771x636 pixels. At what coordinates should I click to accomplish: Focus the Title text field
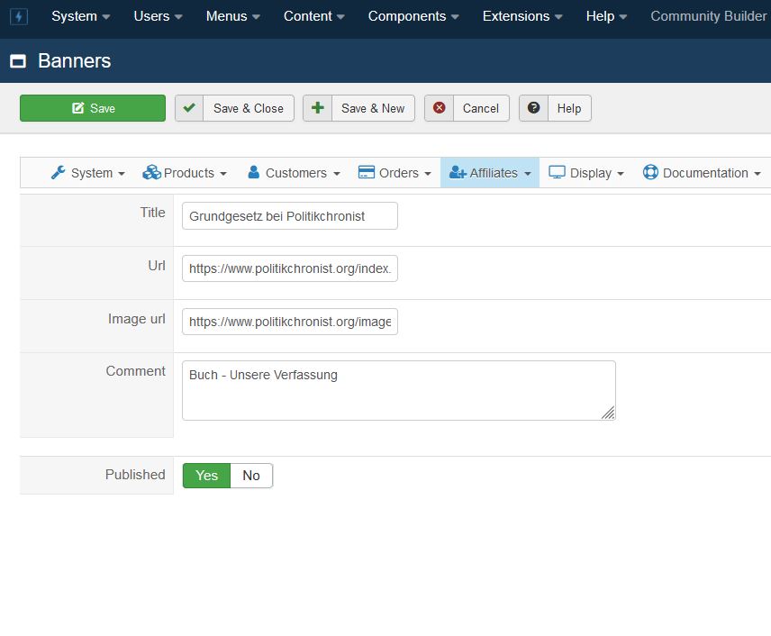click(289, 216)
